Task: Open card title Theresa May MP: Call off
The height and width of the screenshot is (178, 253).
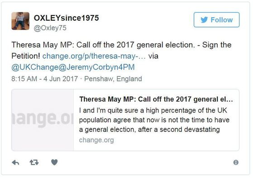Action: [156, 99]
